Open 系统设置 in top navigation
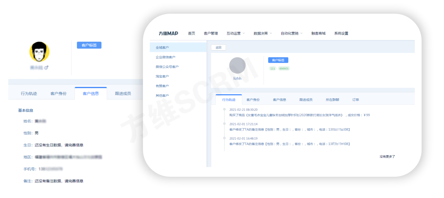Screen dimensions: 444x198 pyautogui.click(x=341, y=33)
